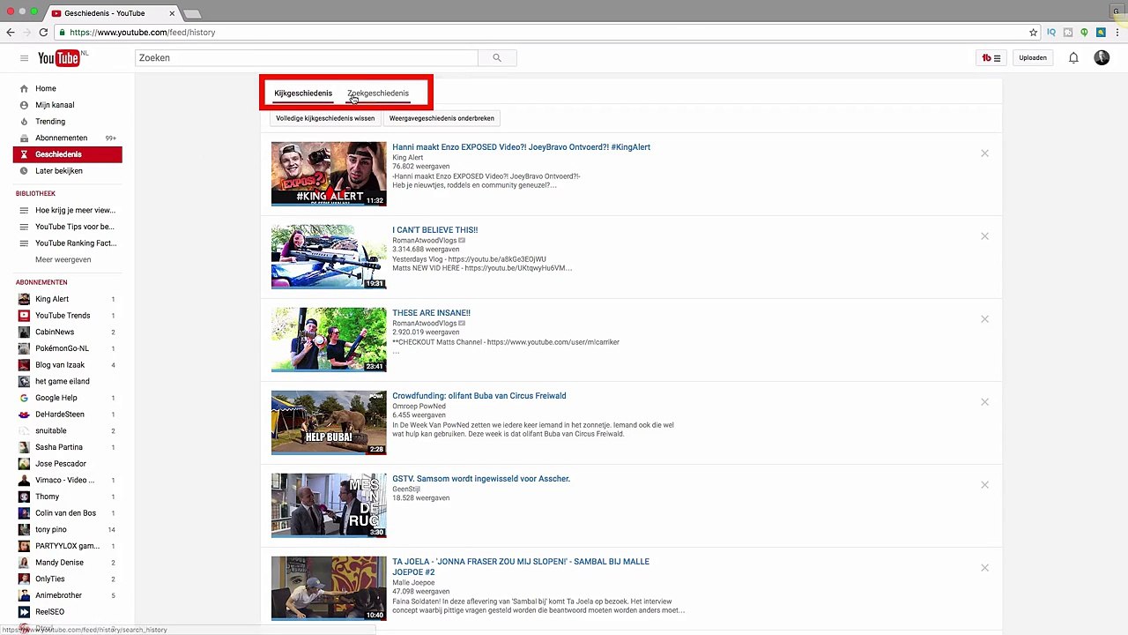Close the Geschiedenis browser tab
The height and width of the screenshot is (635, 1128).
click(172, 13)
